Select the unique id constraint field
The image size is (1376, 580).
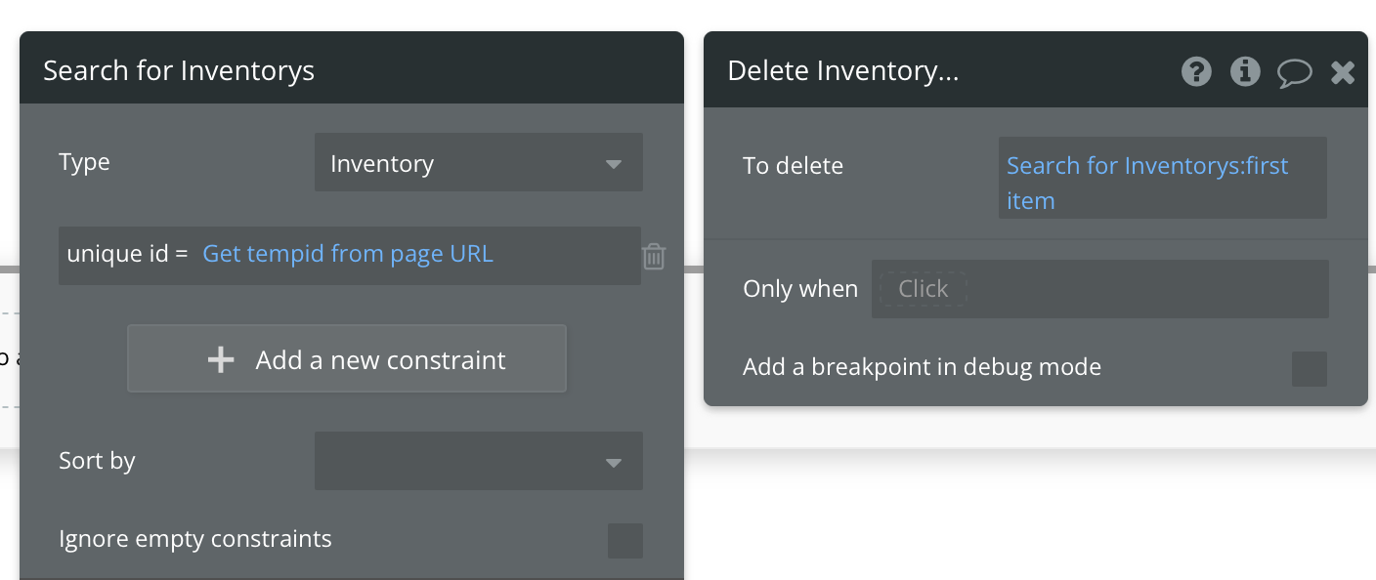pos(127,255)
